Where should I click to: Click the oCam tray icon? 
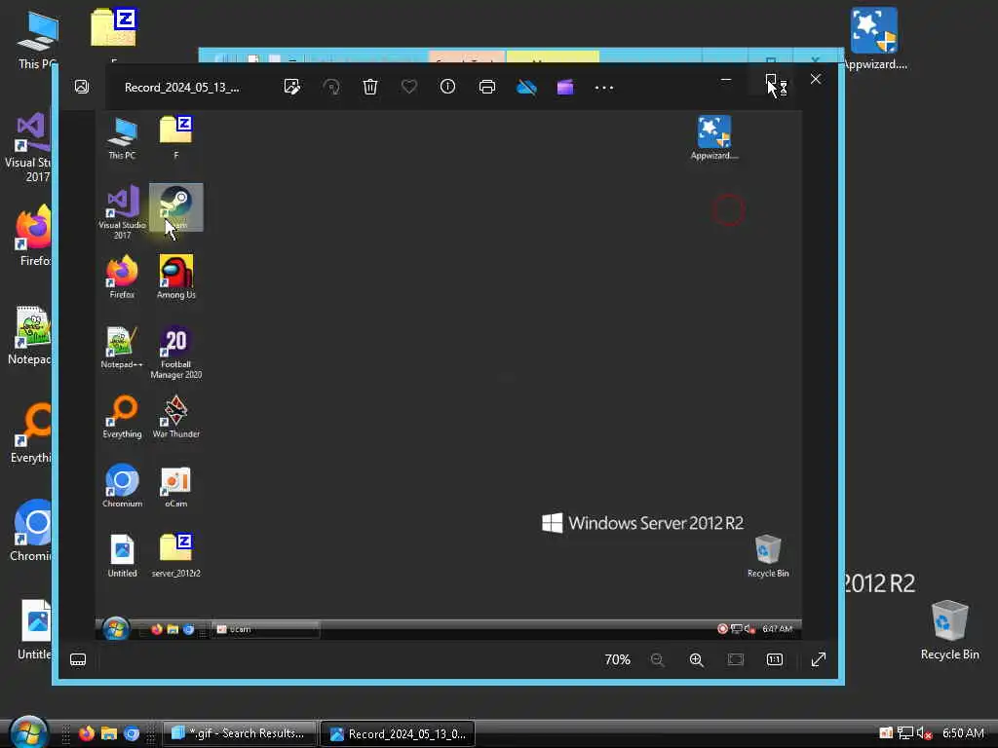pyautogui.click(x=886, y=733)
